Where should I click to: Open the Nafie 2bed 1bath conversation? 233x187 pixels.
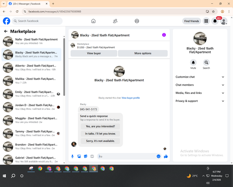pyautogui.click(x=32, y=41)
